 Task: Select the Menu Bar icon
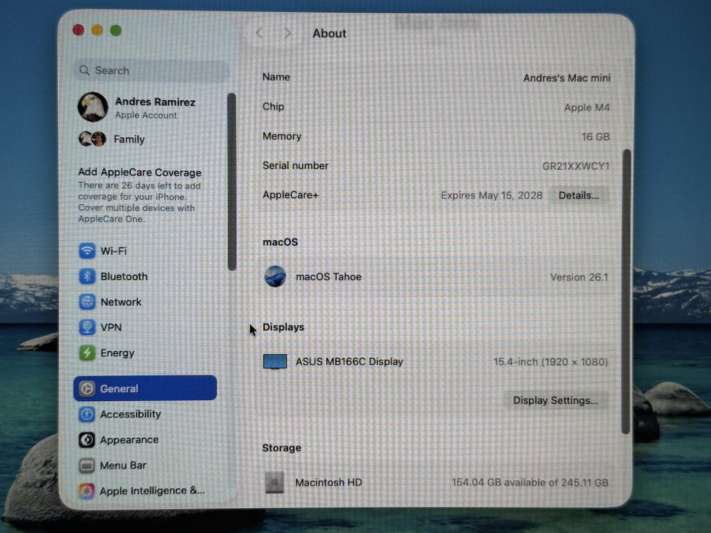(x=87, y=465)
